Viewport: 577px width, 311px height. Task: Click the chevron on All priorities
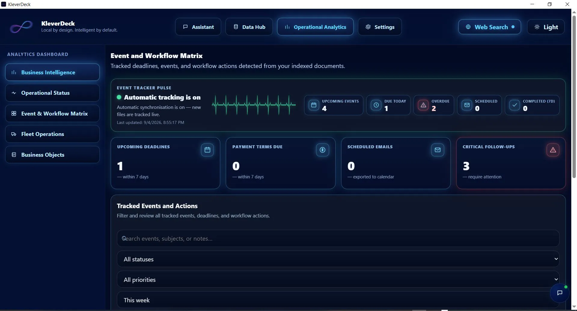coord(556,279)
